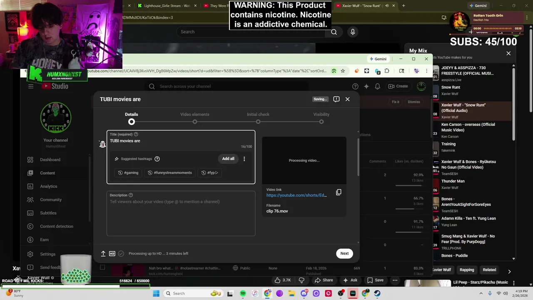
Task: Select the Related filter chip
Action: [489, 270]
